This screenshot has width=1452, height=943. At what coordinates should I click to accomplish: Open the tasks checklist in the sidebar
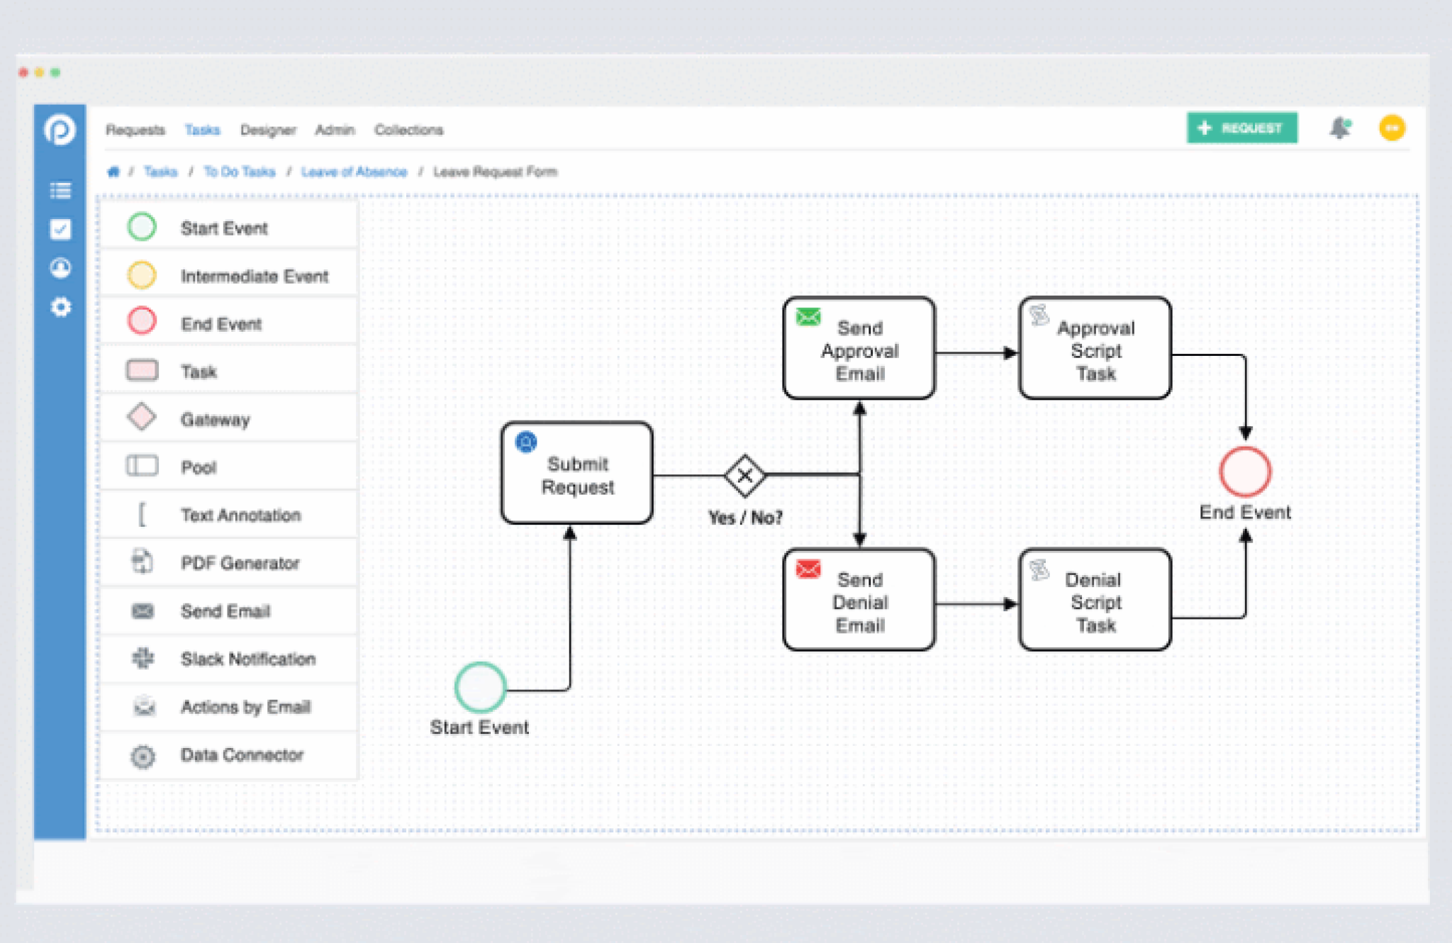61,230
